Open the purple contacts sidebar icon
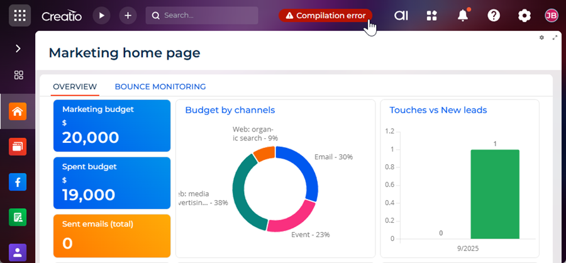Viewport: 566px width, 263px height. [x=18, y=252]
